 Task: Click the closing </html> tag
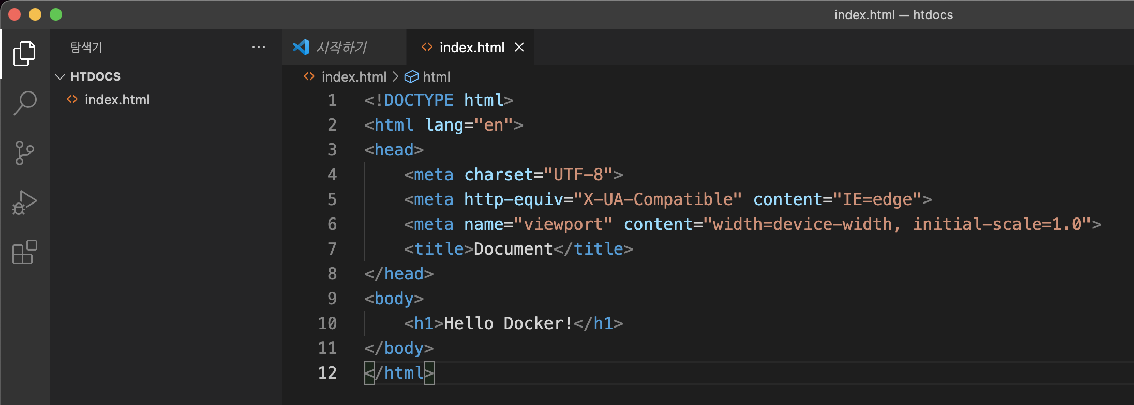[399, 373]
